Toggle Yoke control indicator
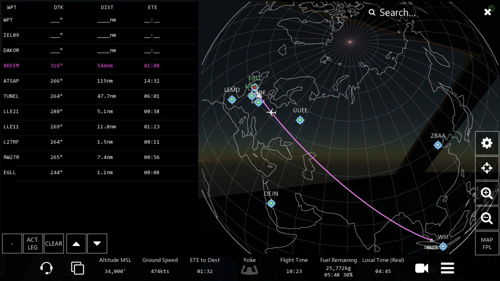The image size is (500, 281). [249, 269]
